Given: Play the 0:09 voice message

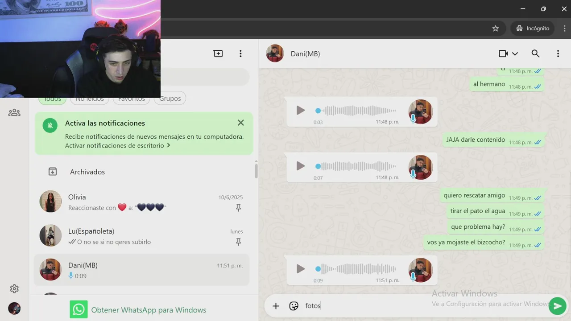Looking at the screenshot, I should [301, 269].
